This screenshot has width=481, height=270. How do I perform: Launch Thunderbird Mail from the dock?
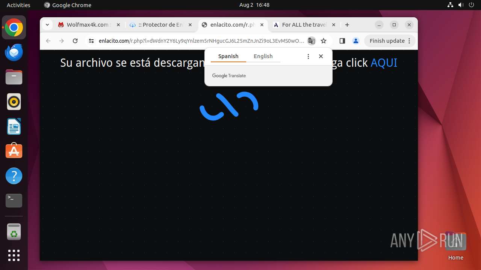(x=14, y=52)
